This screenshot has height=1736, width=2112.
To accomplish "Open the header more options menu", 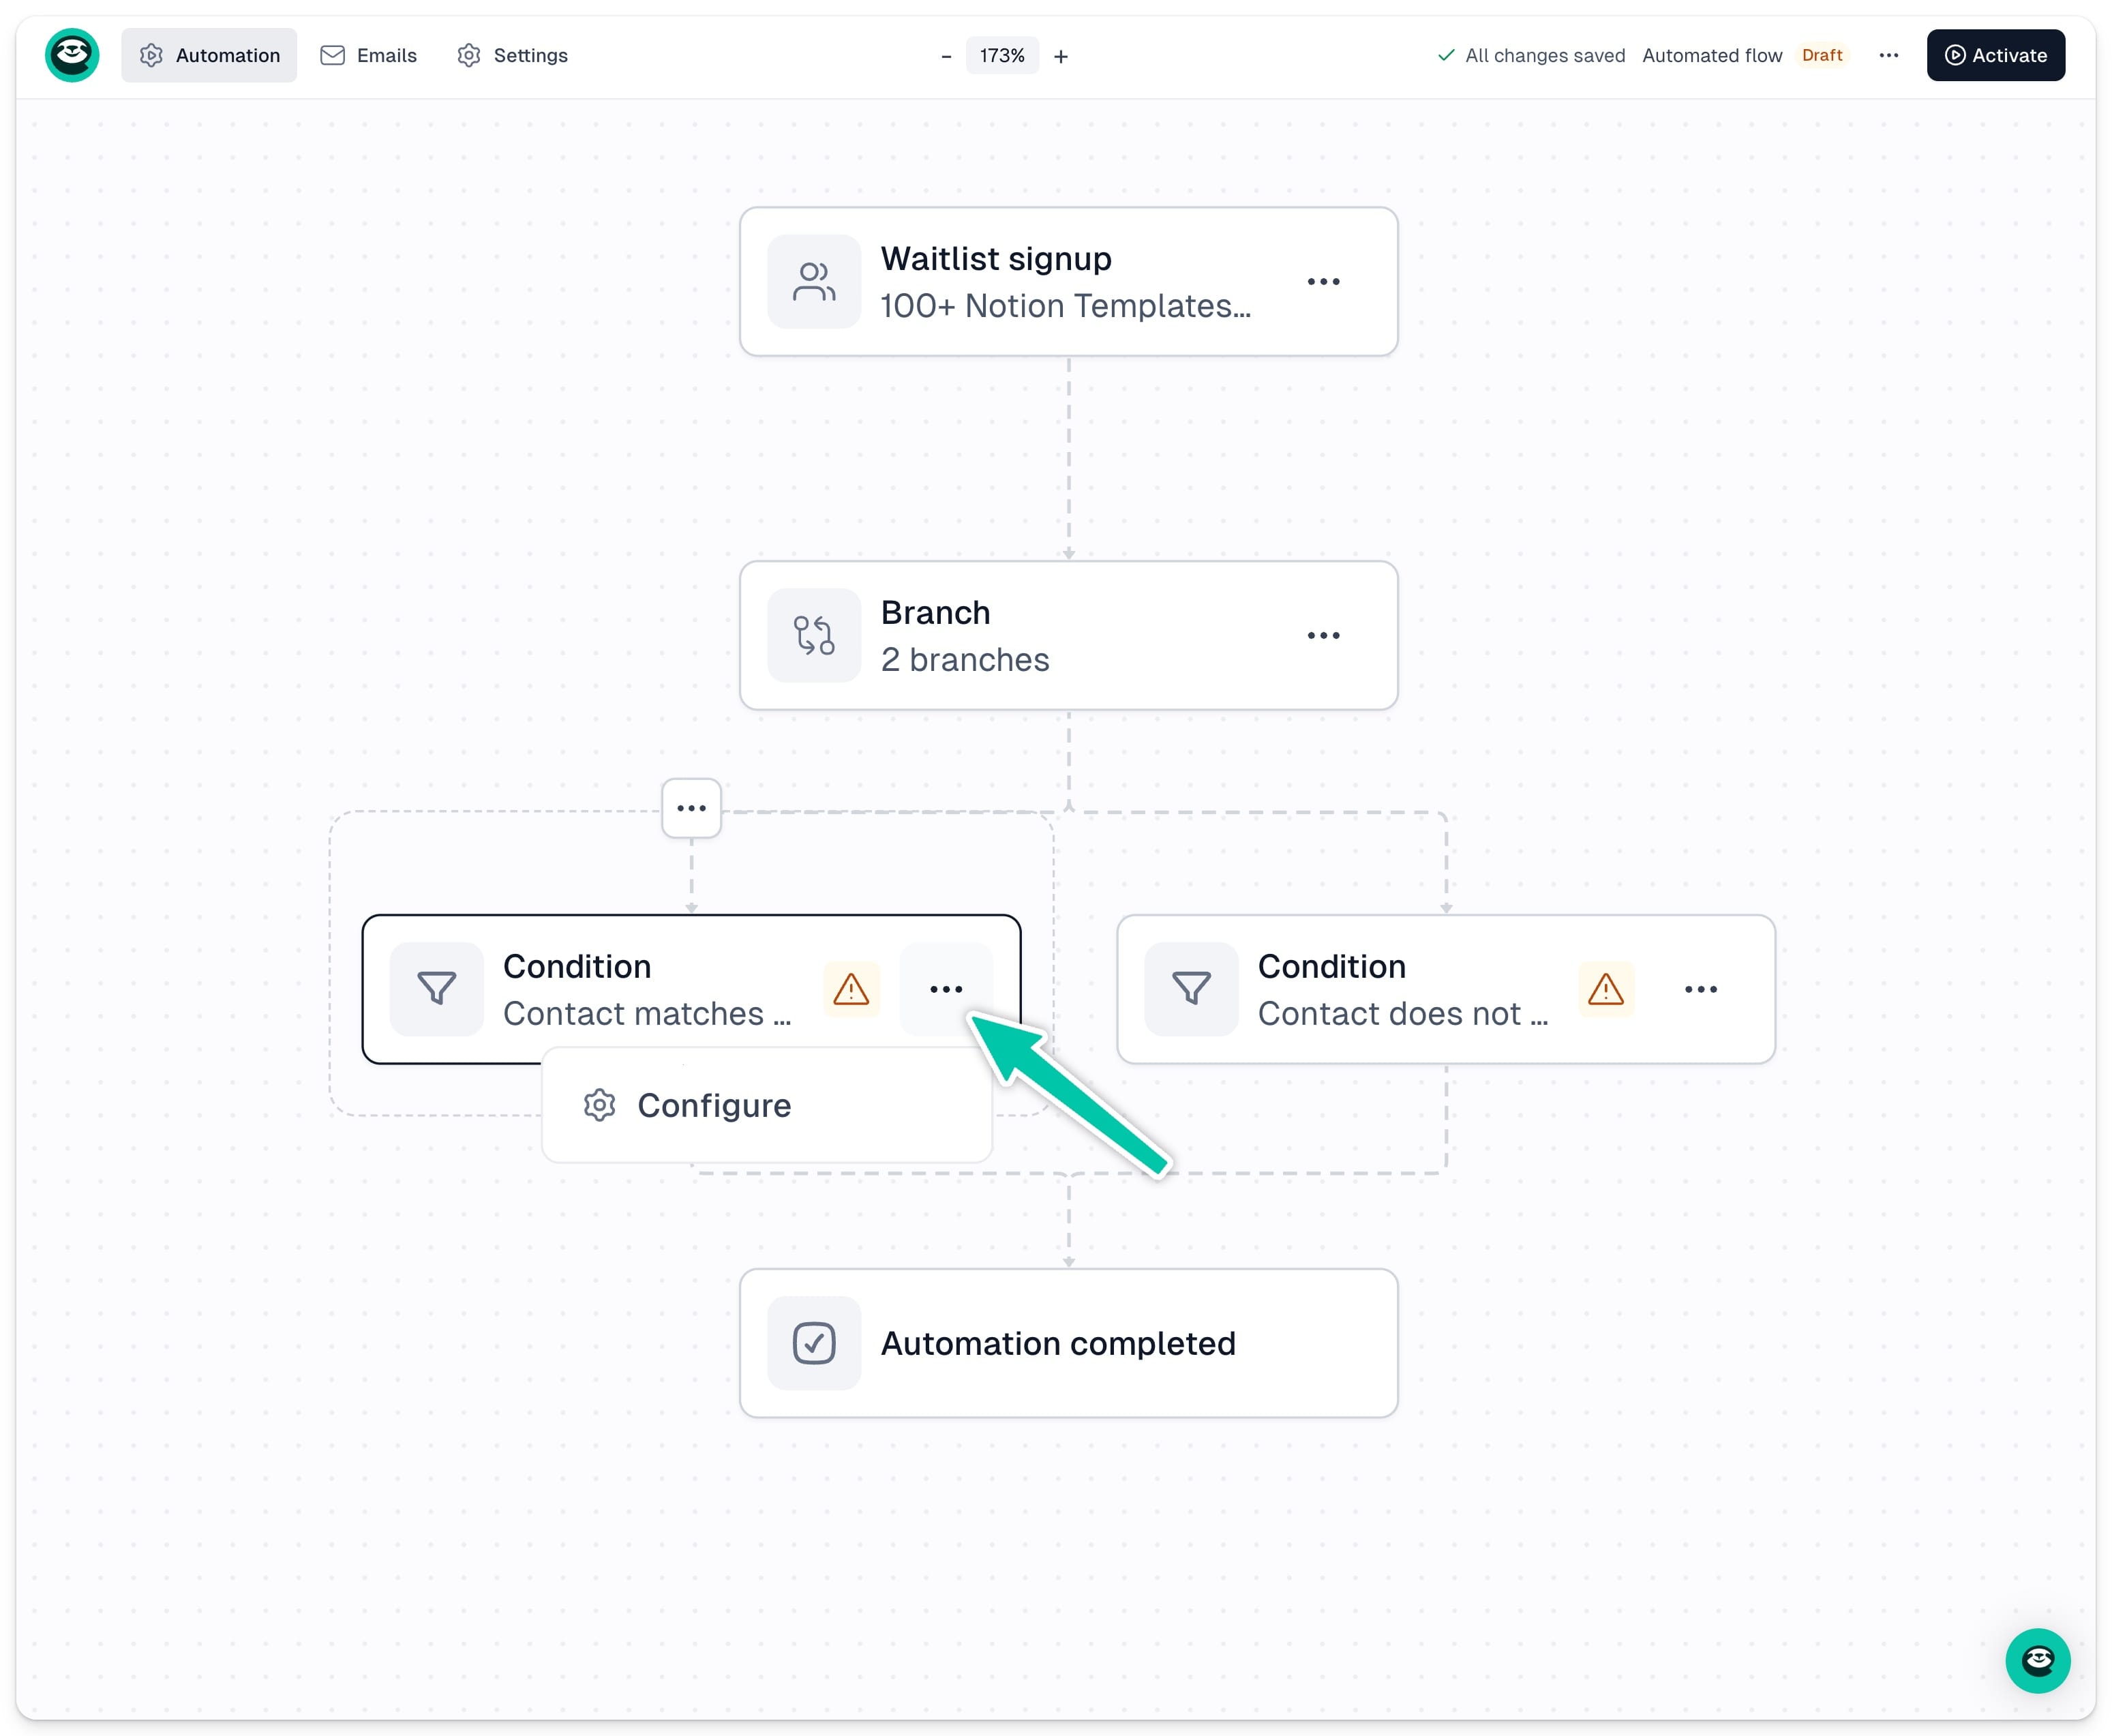I will pos(1888,56).
